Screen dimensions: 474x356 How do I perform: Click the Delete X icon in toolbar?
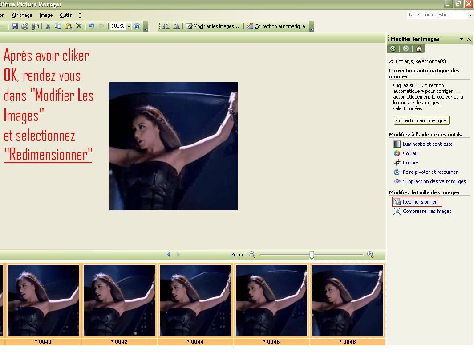79,26
